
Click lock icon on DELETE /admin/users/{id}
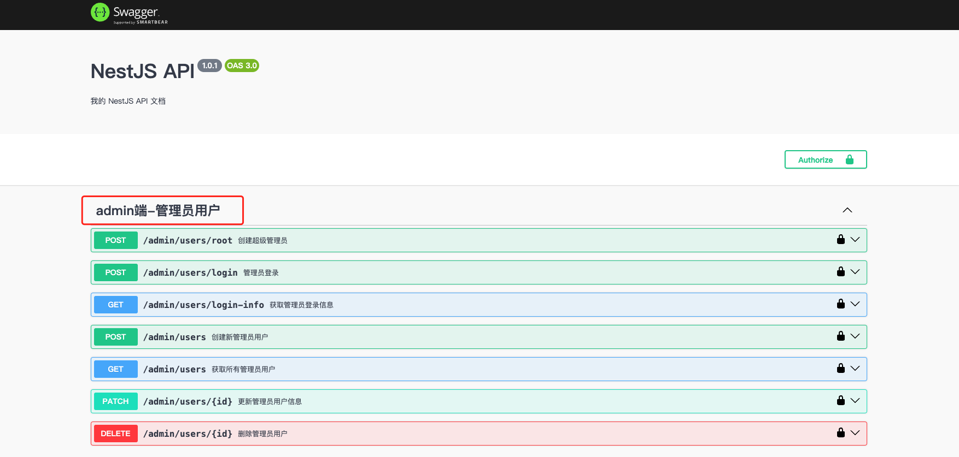(841, 433)
